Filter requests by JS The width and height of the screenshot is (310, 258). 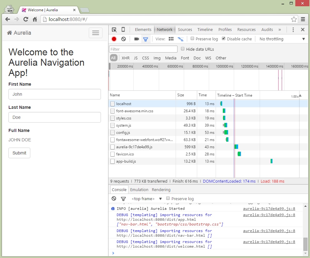point(136,58)
